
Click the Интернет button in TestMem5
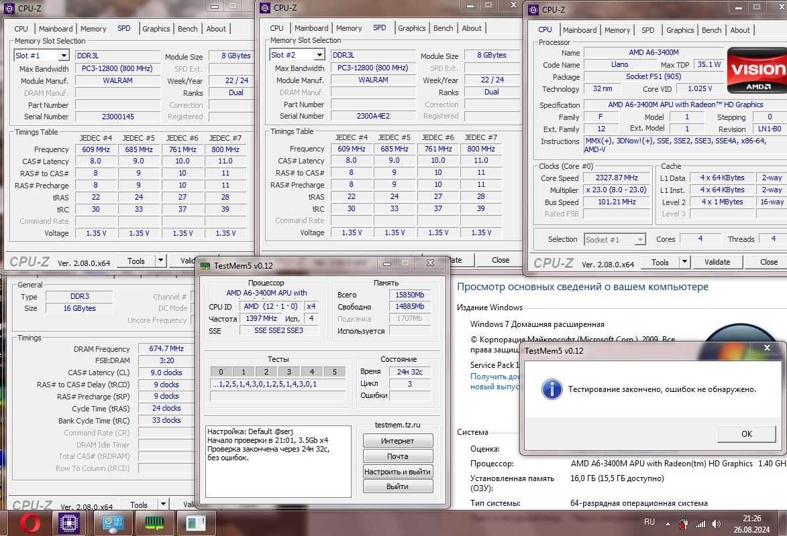click(397, 441)
